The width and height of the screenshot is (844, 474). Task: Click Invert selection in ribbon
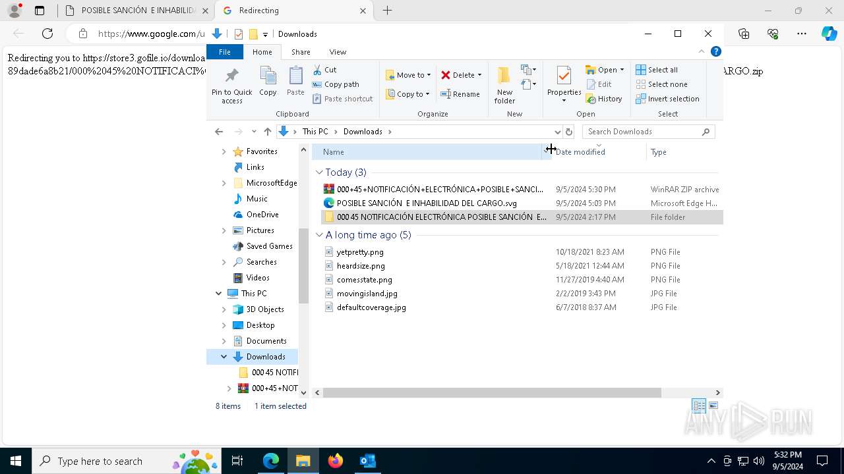tap(667, 99)
